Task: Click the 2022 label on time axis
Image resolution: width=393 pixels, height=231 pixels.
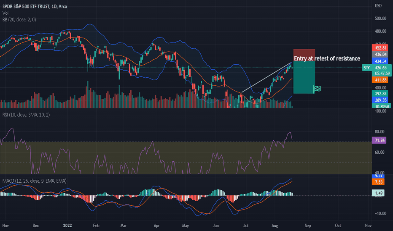Action: tap(67, 226)
